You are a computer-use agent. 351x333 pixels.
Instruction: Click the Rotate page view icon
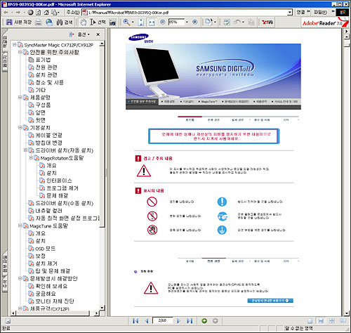tap(208, 22)
